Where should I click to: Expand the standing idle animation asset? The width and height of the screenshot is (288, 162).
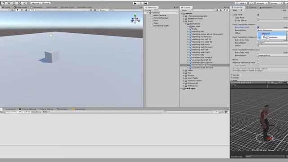click(x=188, y=31)
